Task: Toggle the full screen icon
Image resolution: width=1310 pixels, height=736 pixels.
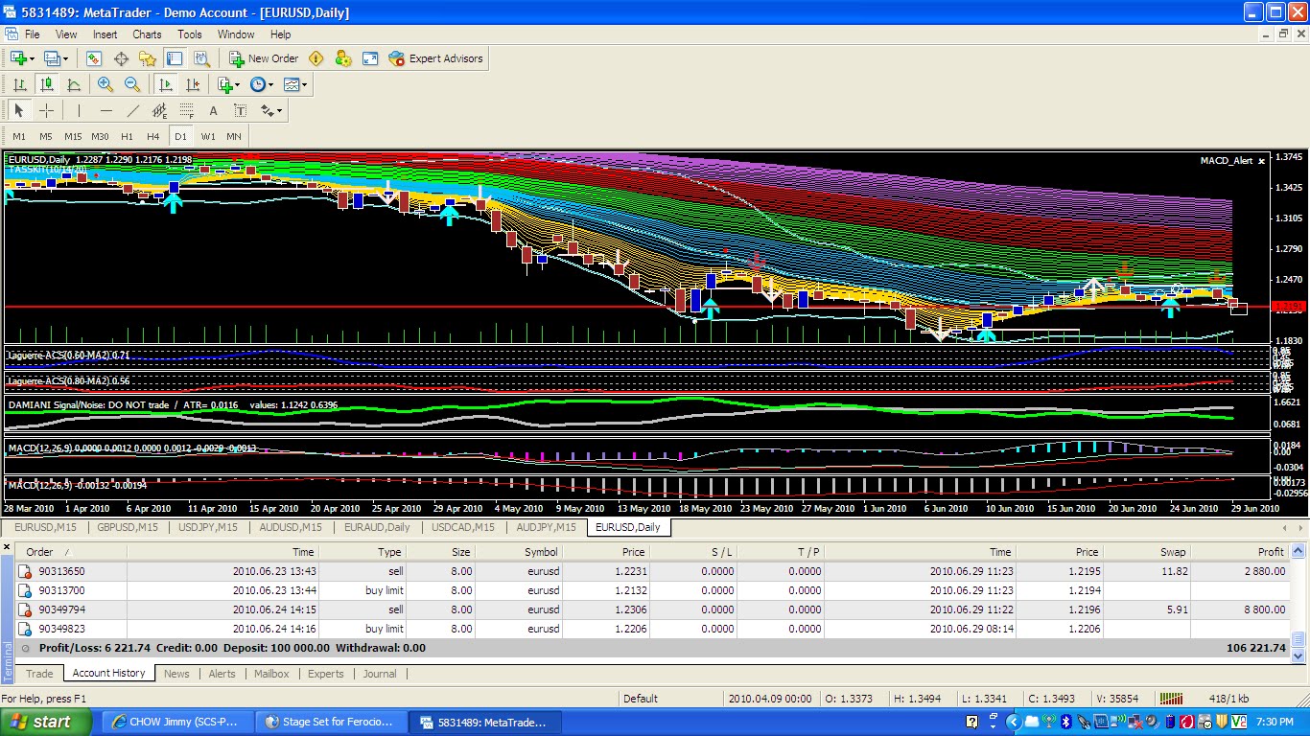Action: coord(370,58)
